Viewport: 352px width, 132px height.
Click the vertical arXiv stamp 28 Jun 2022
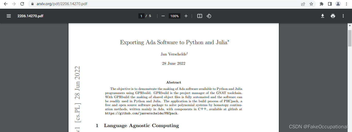coord(77,83)
